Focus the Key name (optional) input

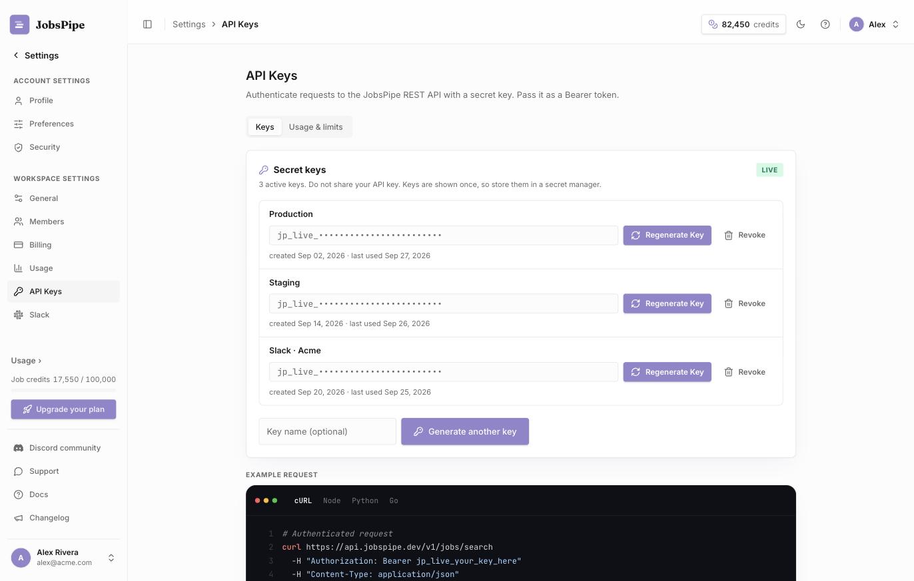(327, 431)
